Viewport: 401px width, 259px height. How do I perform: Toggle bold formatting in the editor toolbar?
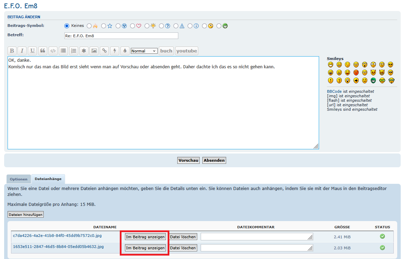tap(12, 51)
